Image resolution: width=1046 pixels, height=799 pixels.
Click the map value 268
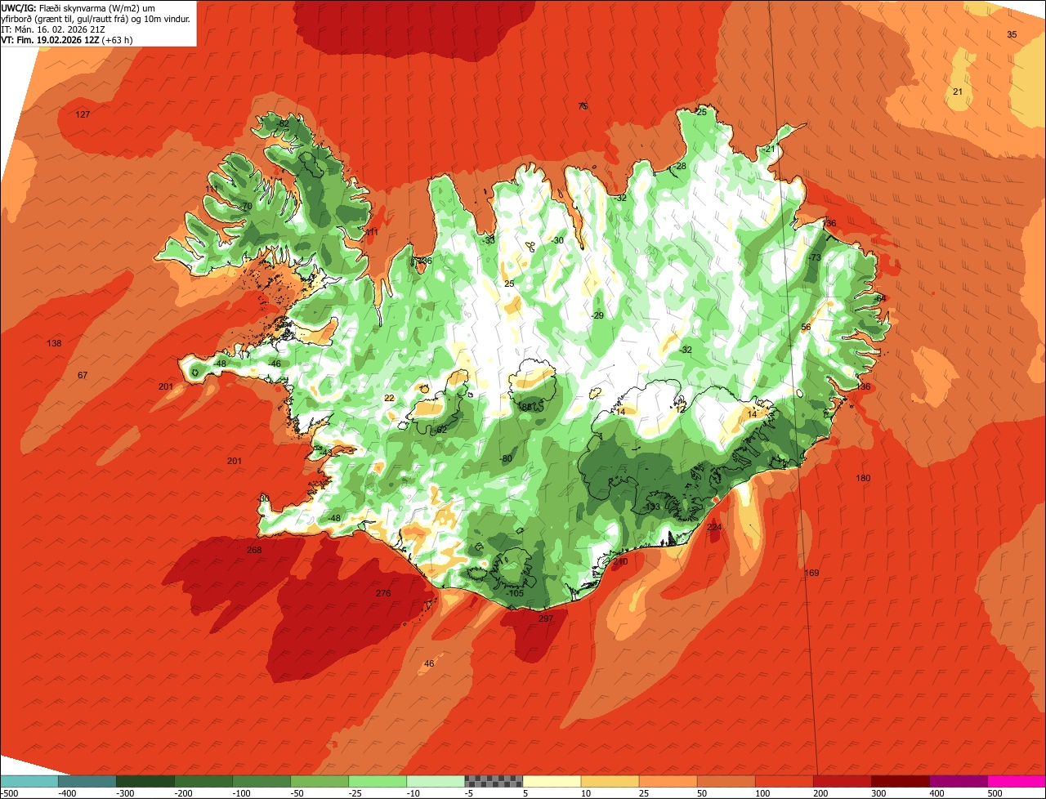(x=254, y=550)
